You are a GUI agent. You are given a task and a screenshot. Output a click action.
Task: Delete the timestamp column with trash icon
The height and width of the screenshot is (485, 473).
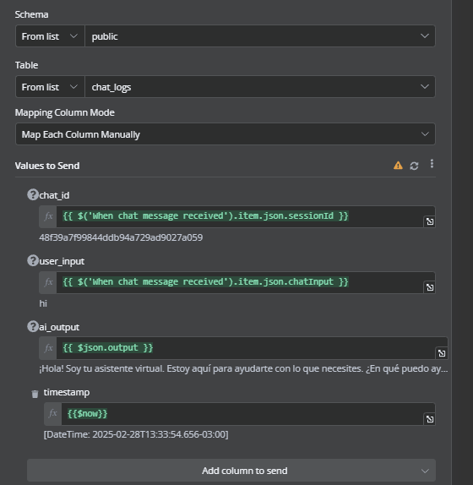pos(35,394)
